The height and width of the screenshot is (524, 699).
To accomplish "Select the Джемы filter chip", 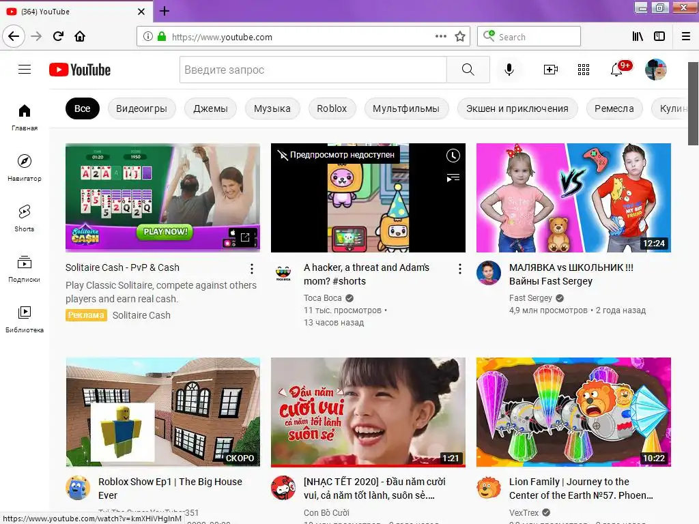I will pos(210,108).
